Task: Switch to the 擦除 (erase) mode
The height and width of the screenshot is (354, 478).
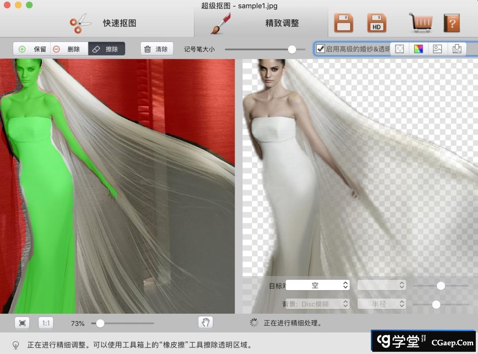Action: tap(106, 49)
